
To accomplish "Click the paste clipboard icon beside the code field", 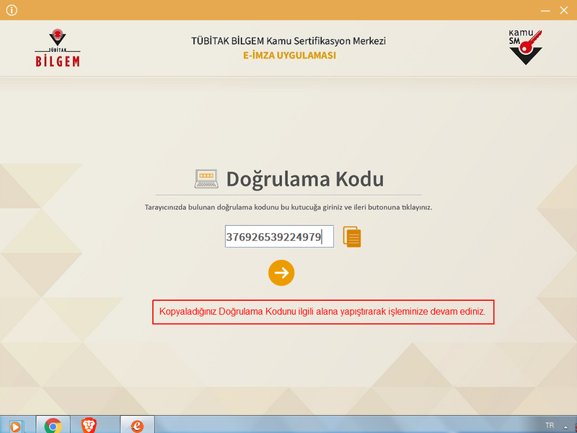I will tap(352, 237).
